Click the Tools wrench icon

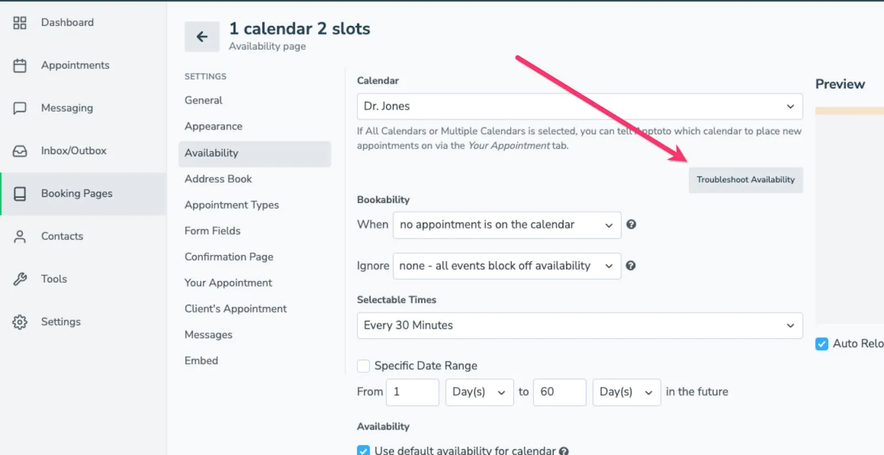click(x=20, y=279)
